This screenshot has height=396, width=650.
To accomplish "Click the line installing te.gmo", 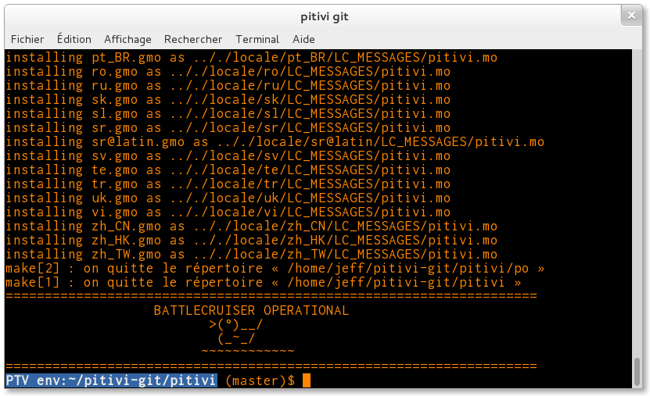I will point(228,170).
